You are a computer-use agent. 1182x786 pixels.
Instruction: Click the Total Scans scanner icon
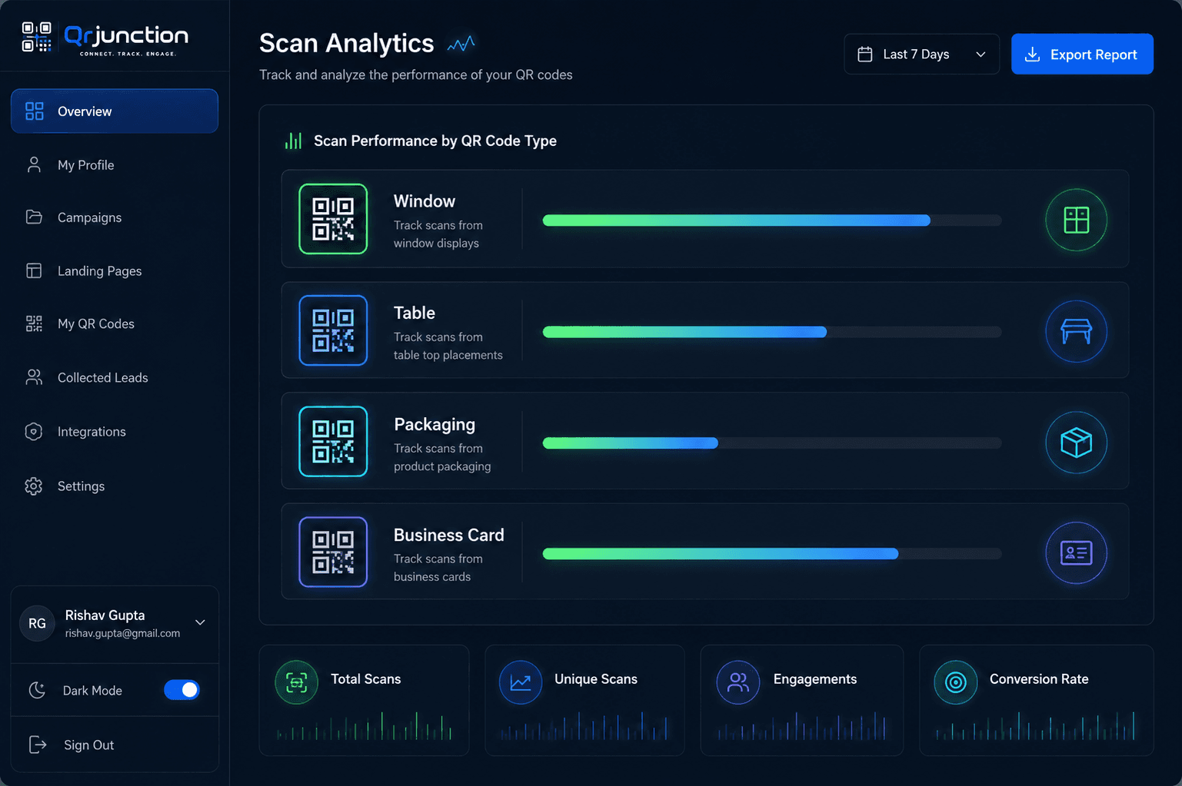[297, 682]
